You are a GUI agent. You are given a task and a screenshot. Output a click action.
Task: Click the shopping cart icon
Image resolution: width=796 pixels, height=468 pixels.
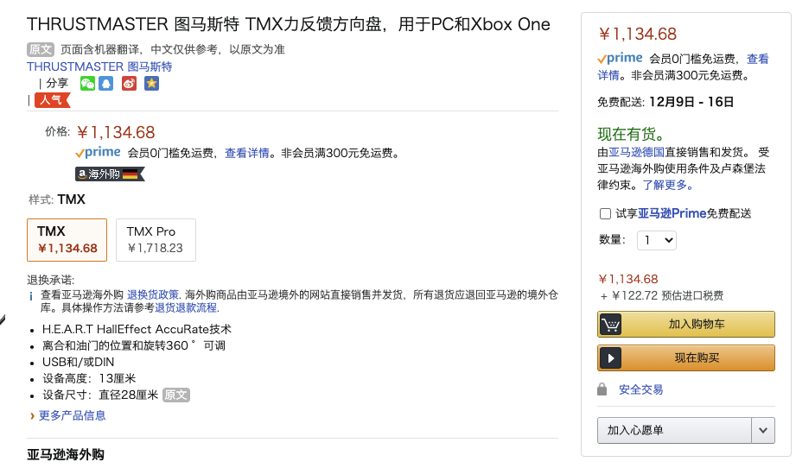tap(610, 325)
